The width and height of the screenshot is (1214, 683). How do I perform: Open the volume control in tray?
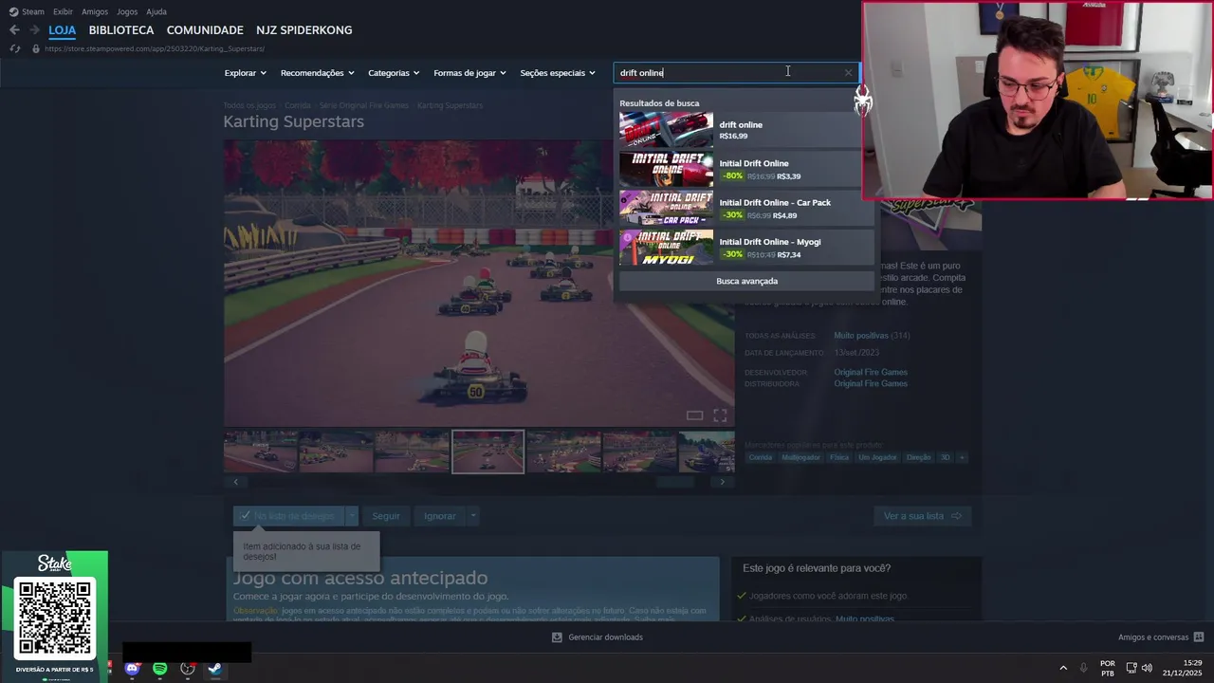1147,668
